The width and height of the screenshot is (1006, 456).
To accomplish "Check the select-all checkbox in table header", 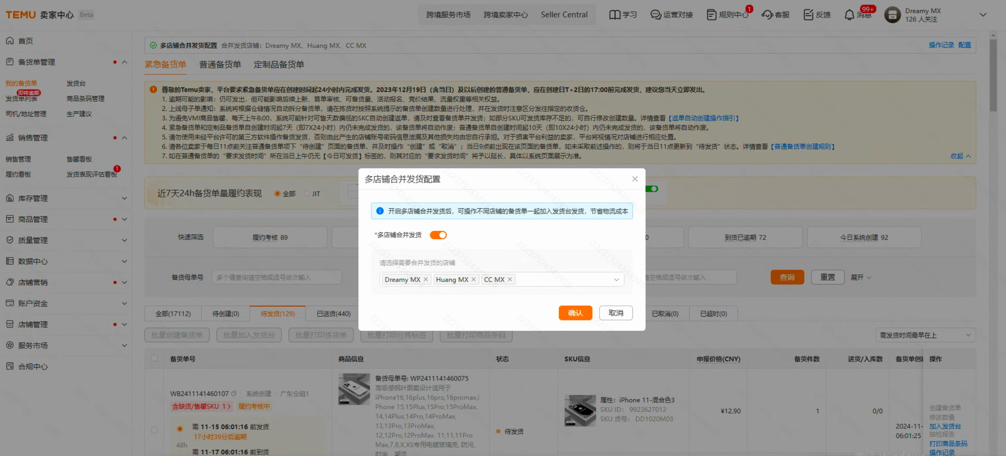I will coord(155,358).
